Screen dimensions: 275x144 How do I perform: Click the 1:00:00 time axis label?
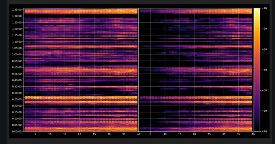click(x=17, y=54)
